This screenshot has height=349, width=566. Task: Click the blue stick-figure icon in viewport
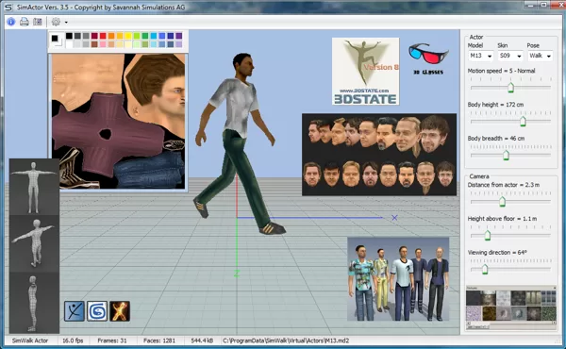(x=75, y=311)
